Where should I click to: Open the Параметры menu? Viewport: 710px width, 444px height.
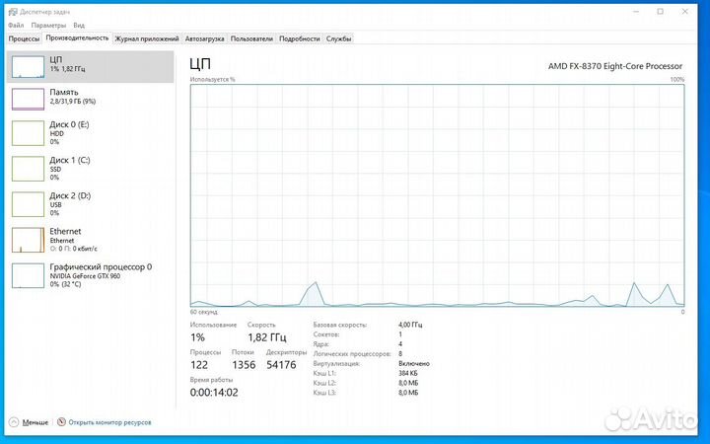tap(49, 24)
